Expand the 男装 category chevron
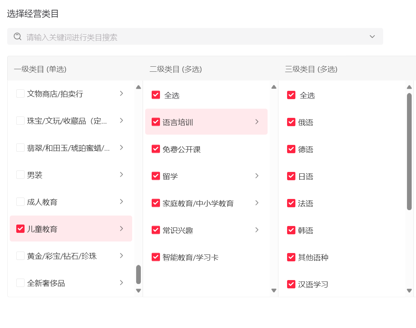Viewport: 416px width, 328px height. (x=121, y=174)
